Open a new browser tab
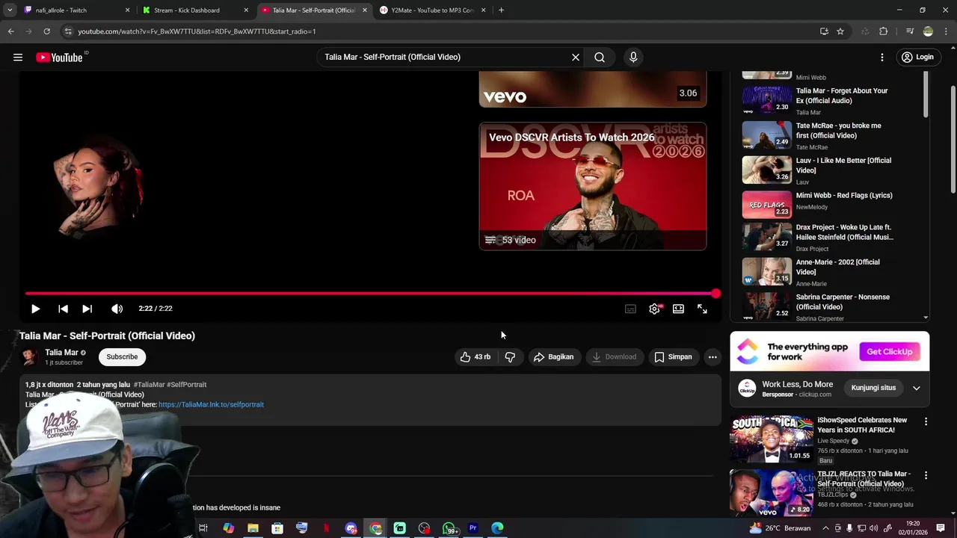Viewport: 957px width, 538px height. click(501, 10)
